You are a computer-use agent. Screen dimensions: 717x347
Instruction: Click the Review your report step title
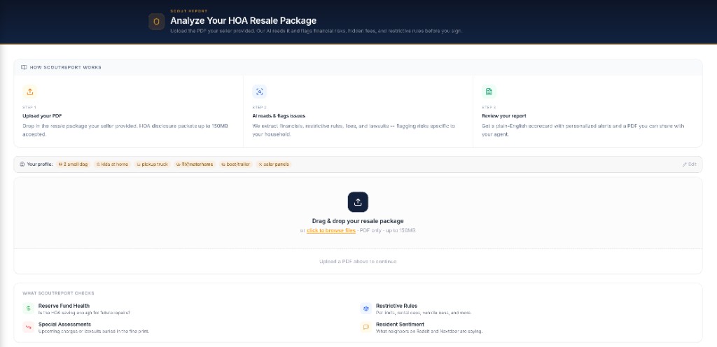click(x=504, y=116)
